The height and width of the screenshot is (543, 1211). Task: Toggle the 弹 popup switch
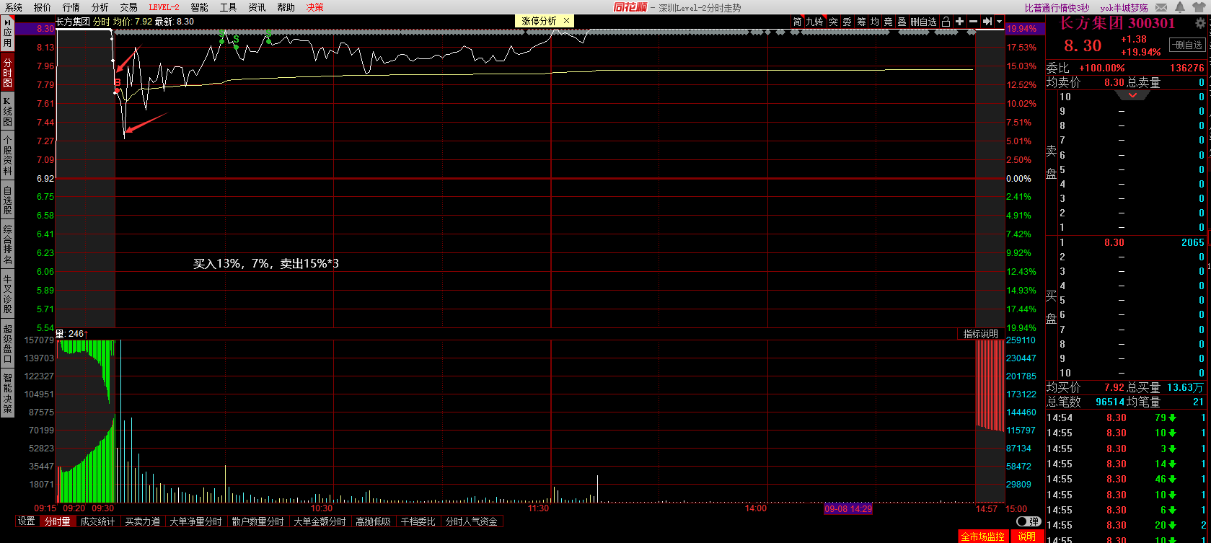click(x=1028, y=521)
